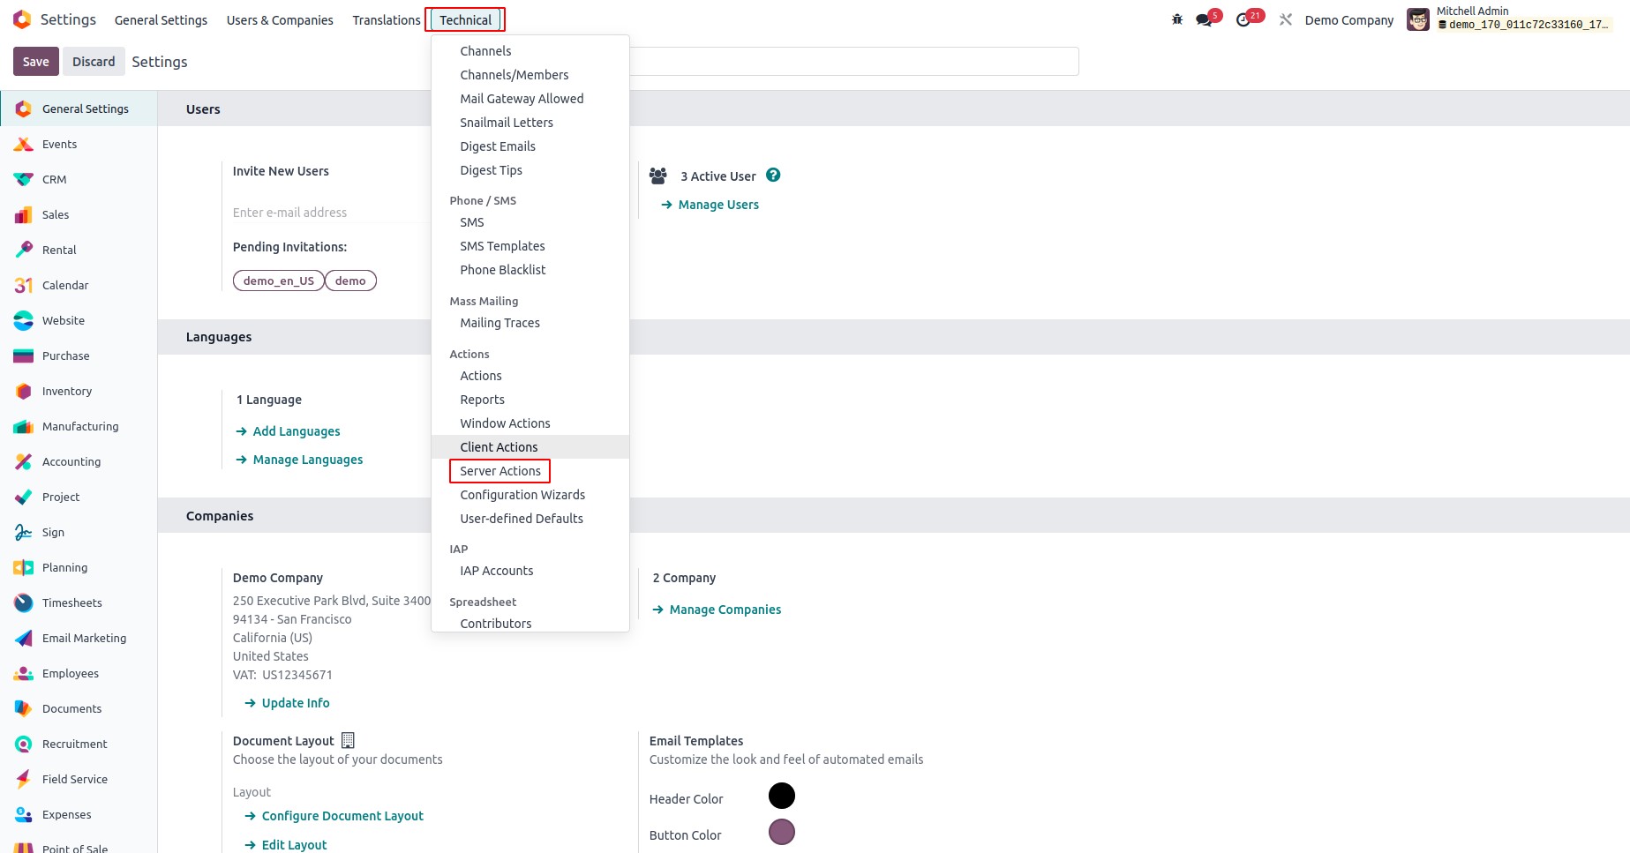Pick the purple Button Color swatch

[782, 832]
